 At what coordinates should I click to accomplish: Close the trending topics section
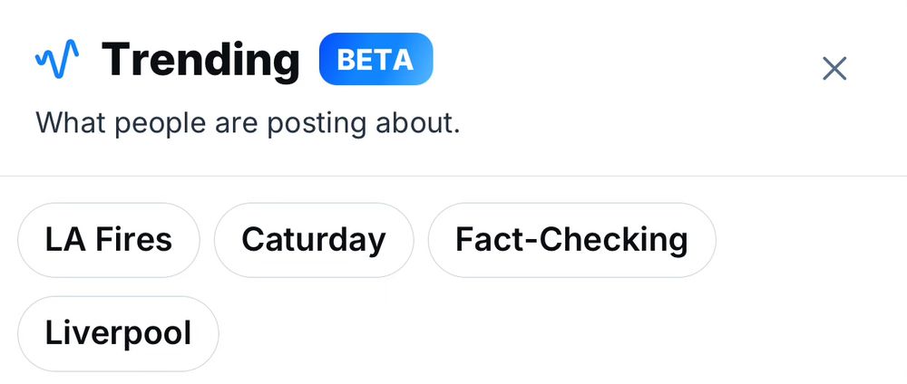tap(834, 69)
